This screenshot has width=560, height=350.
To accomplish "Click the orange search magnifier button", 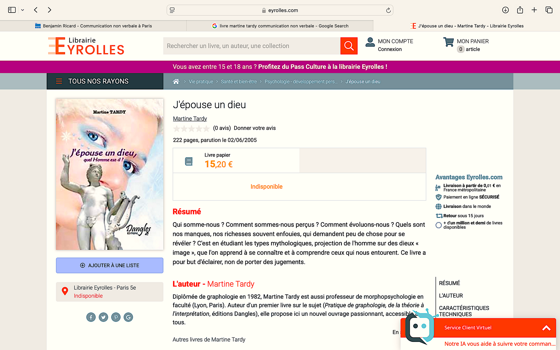I will (x=349, y=46).
